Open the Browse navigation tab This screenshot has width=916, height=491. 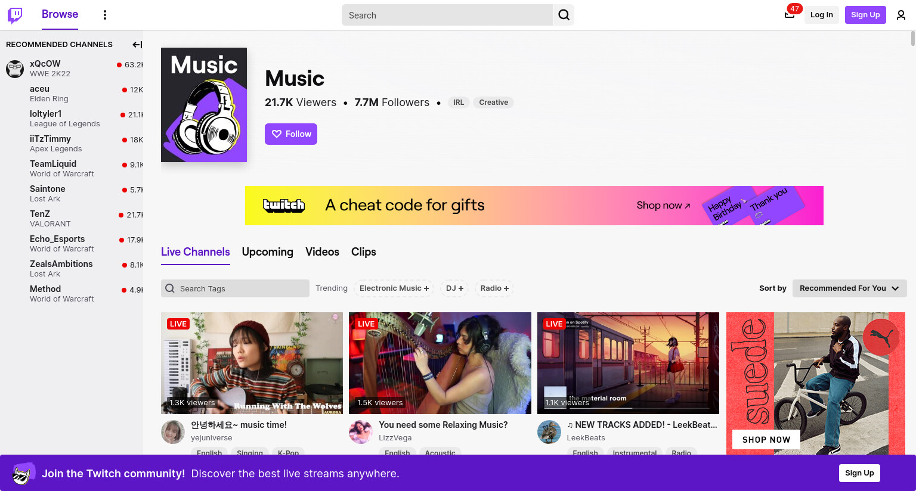pos(60,14)
